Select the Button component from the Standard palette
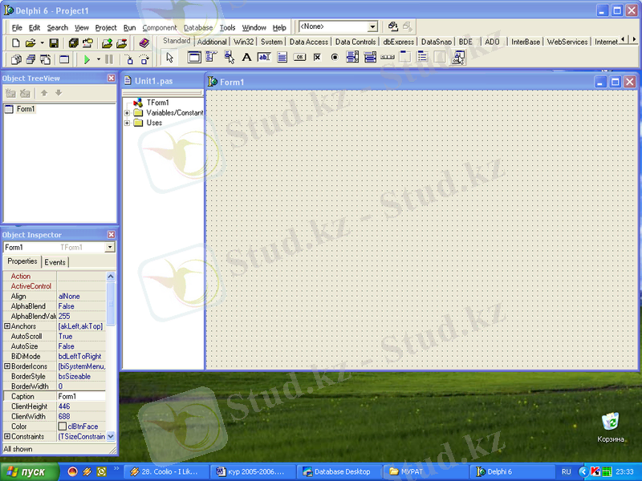This screenshot has width=642, height=481. (x=299, y=57)
